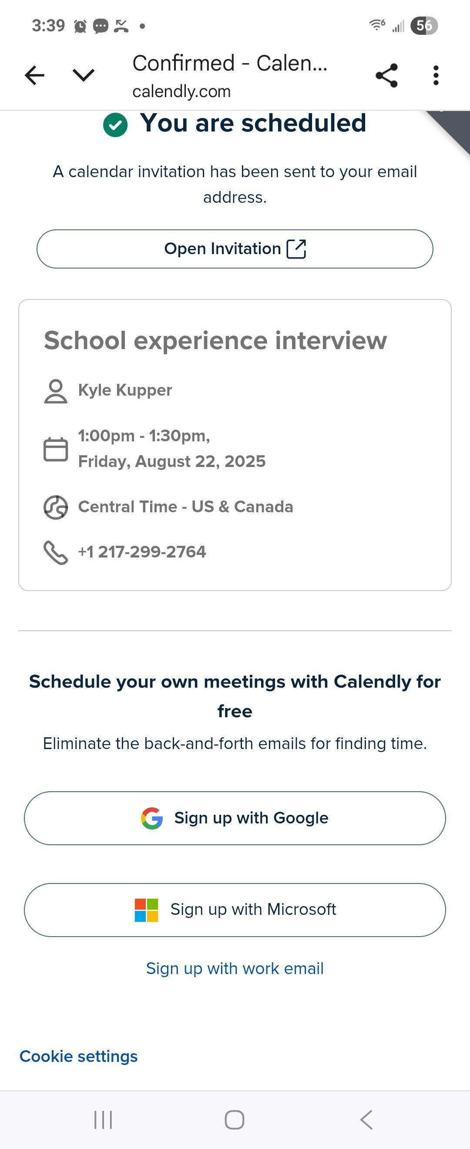470x1149 pixels.
Task: Click Sign up with Google button
Action: tap(235, 818)
